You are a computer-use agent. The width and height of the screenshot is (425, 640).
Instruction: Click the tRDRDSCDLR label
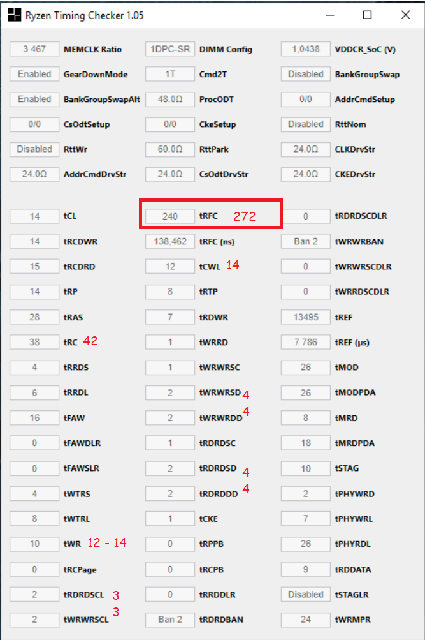[361, 216]
